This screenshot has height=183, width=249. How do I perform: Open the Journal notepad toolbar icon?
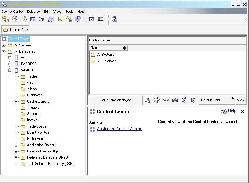pyautogui.click(x=60, y=19)
